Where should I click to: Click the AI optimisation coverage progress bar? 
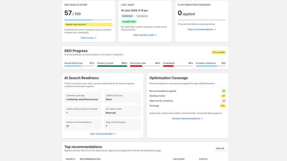202,20
